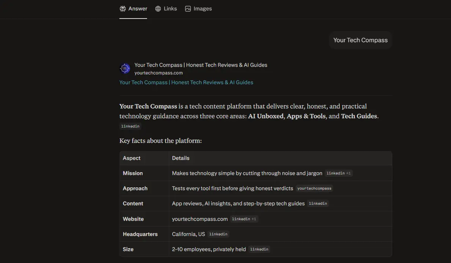The image size is (451, 263).
Task: Click the linkedin citation in Content row
Action: tap(318, 204)
